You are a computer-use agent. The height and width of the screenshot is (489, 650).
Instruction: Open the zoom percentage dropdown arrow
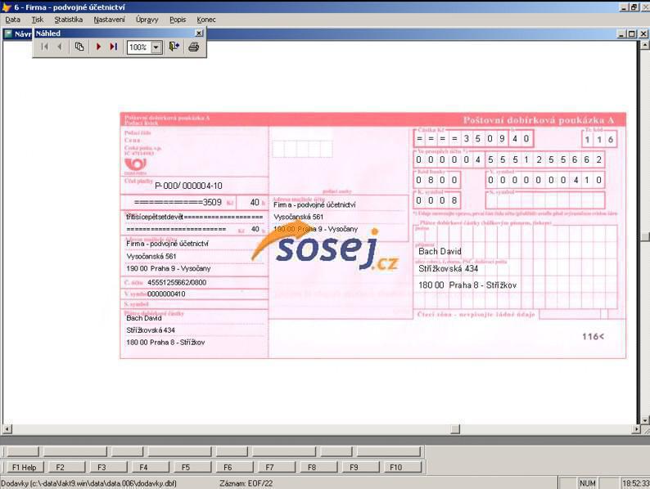[x=156, y=47]
